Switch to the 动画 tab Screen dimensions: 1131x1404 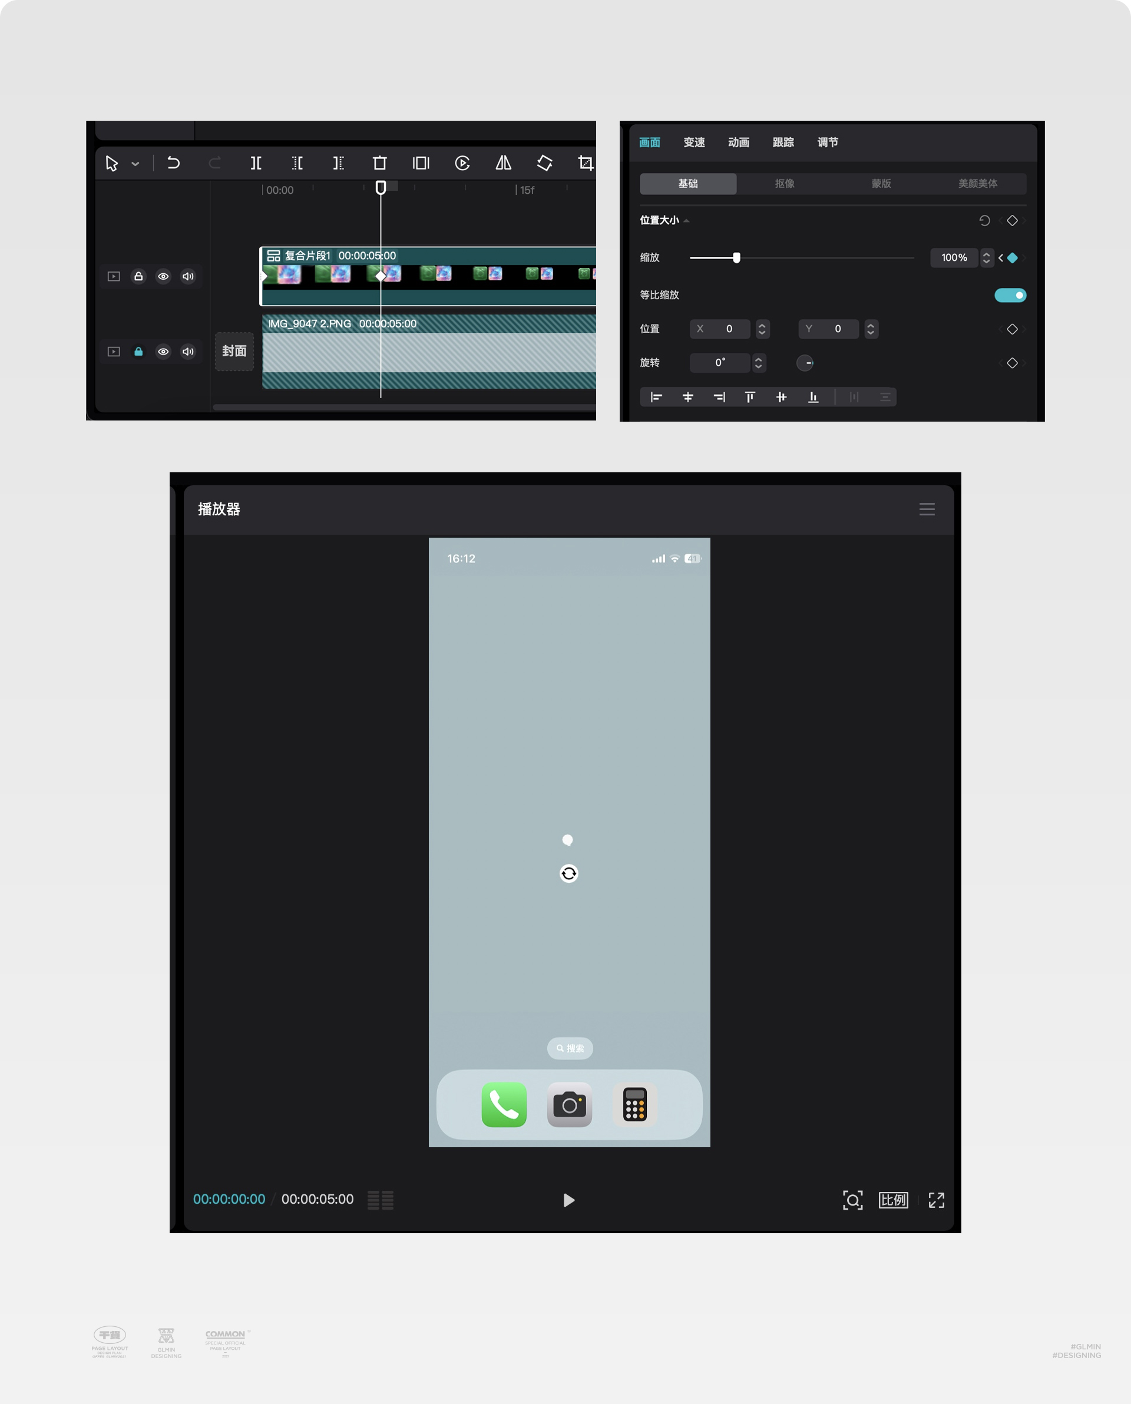tap(738, 143)
